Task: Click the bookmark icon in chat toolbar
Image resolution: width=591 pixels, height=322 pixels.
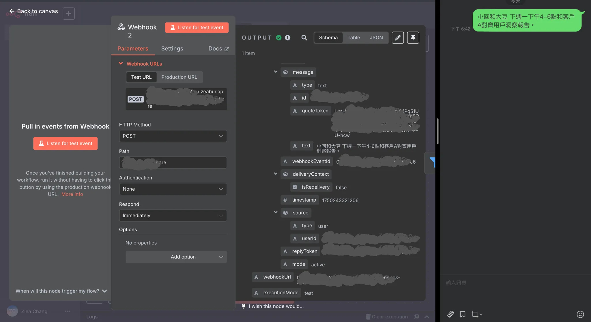Action: [x=463, y=314]
